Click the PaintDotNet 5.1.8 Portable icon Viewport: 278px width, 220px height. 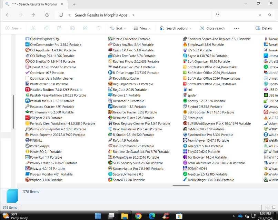click(x=27, y=84)
